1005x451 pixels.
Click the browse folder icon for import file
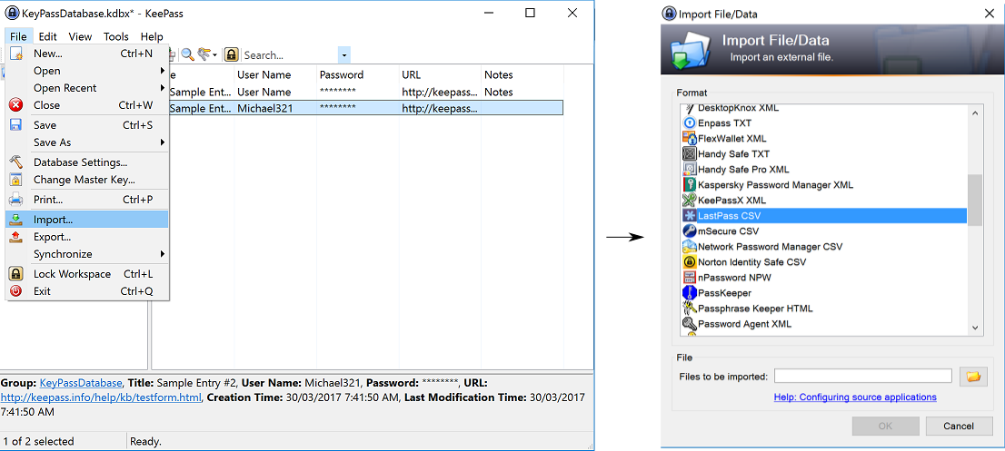[973, 377]
